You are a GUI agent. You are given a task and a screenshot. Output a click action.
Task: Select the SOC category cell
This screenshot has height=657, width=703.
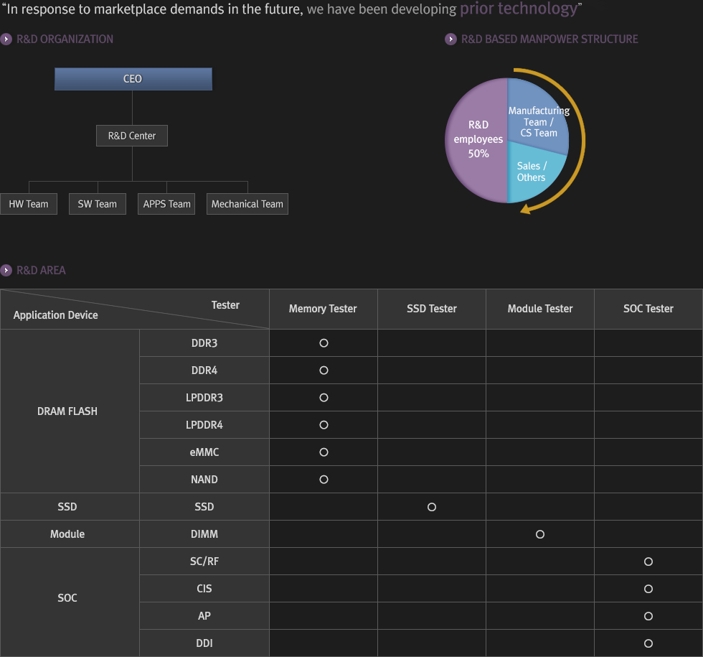click(70, 602)
